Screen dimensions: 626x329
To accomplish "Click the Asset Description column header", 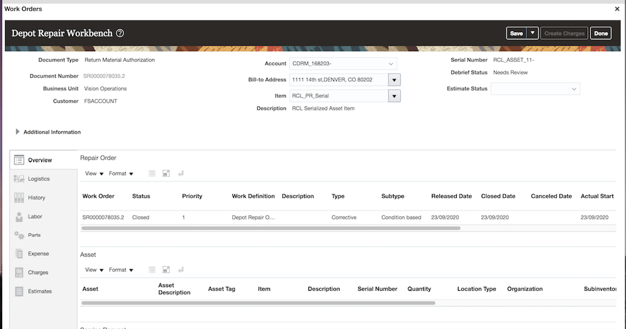I will (174, 289).
